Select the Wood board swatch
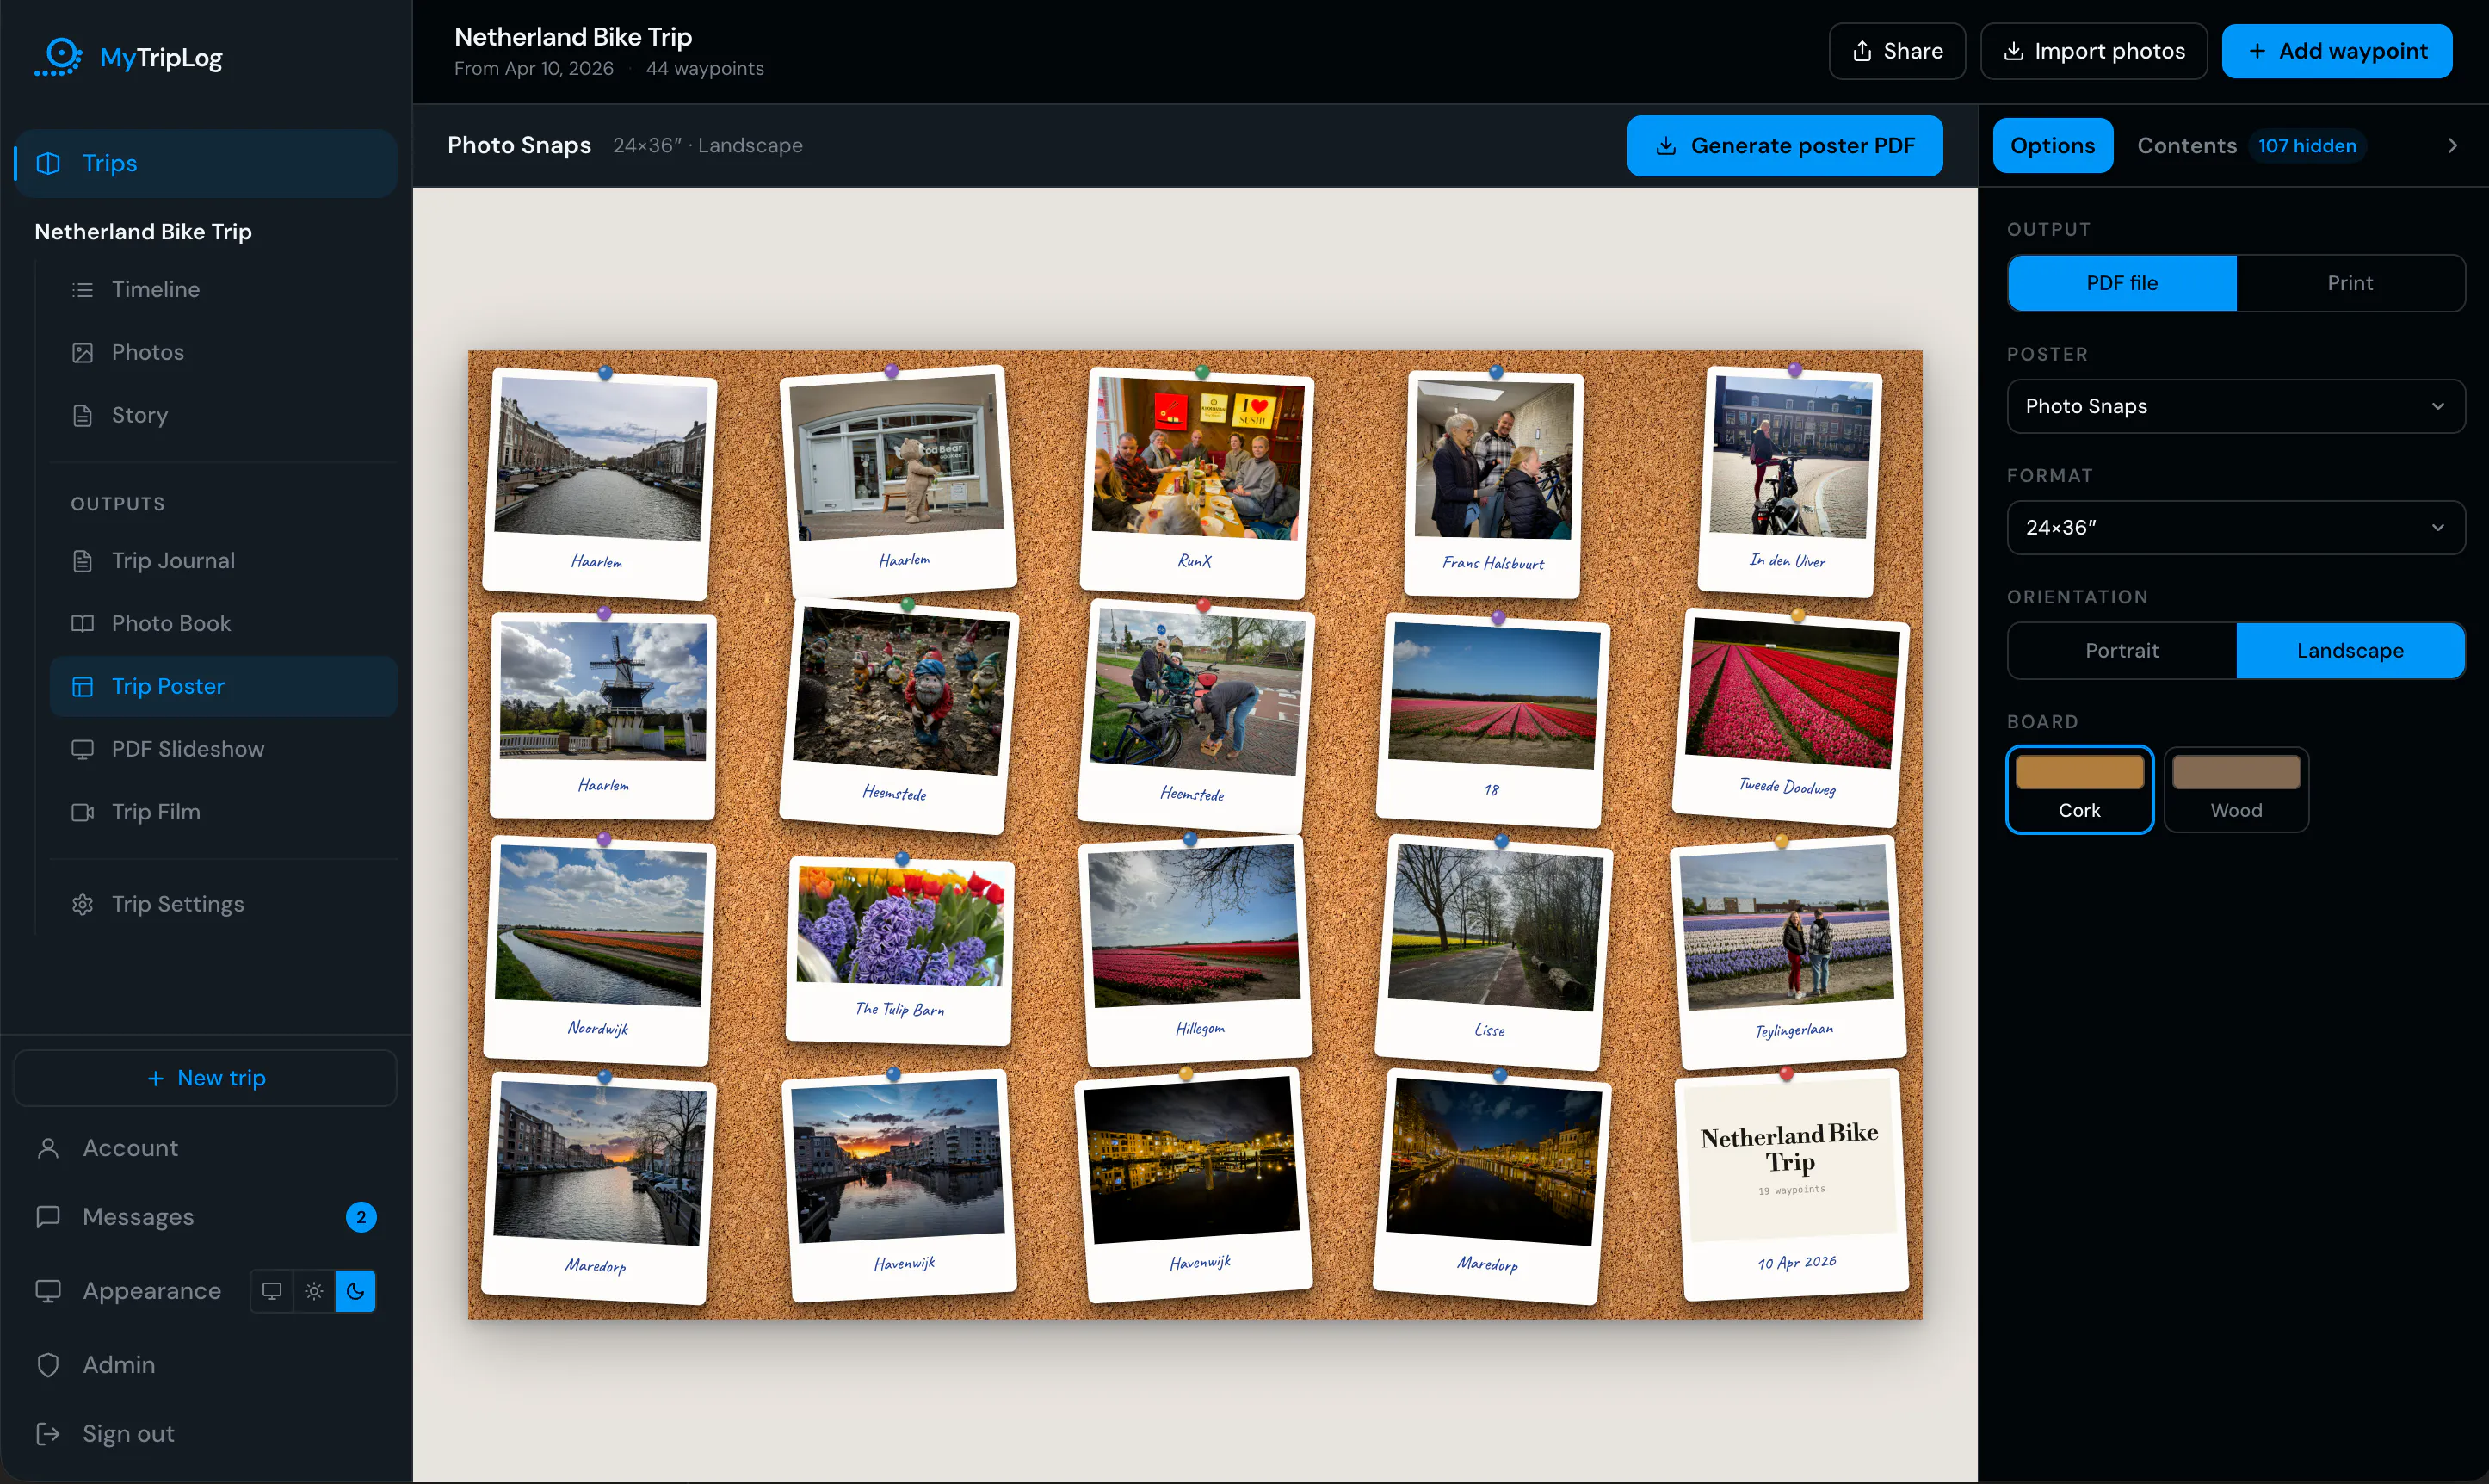 point(2236,790)
